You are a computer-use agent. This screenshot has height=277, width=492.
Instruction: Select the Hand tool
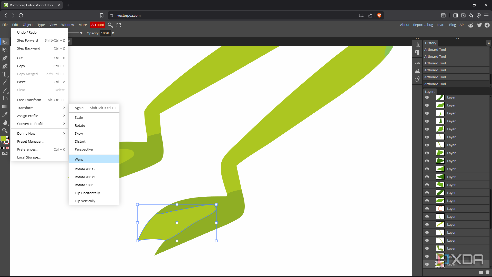[5, 123]
